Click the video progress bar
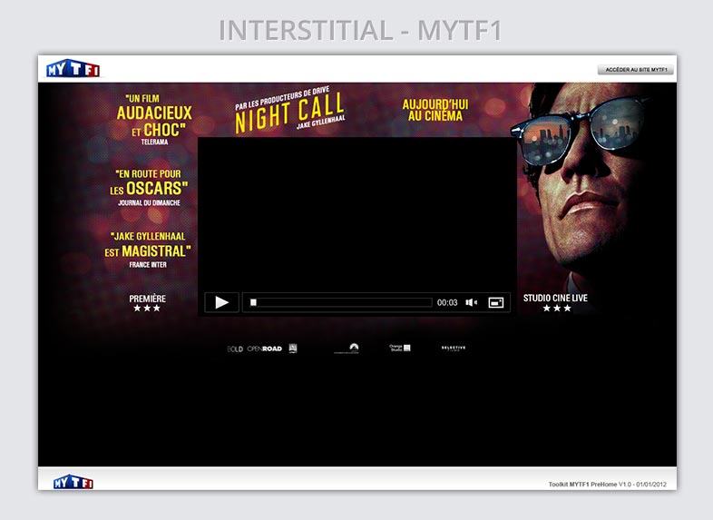Screen dimensions: 713x520 340,302
